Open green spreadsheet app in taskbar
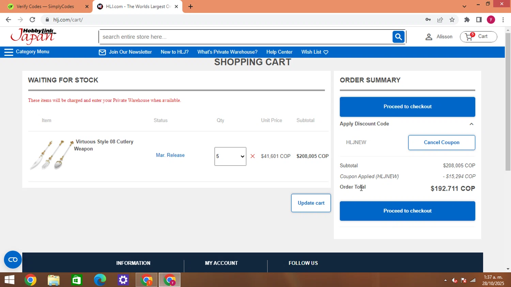Image resolution: width=511 pixels, height=287 pixels. pos(77,280)
